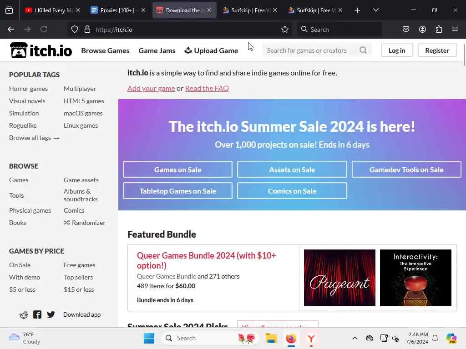Open Assets on Sale
This screenshot has height=349, width=466.
click(x=292, y=170)
